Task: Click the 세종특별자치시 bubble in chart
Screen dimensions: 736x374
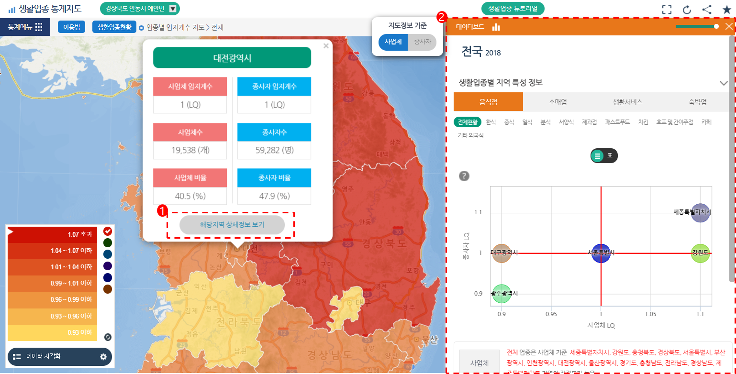Action: tap(700, 212)
